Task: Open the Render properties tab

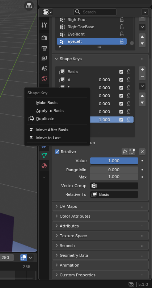Action: point(44,38)
